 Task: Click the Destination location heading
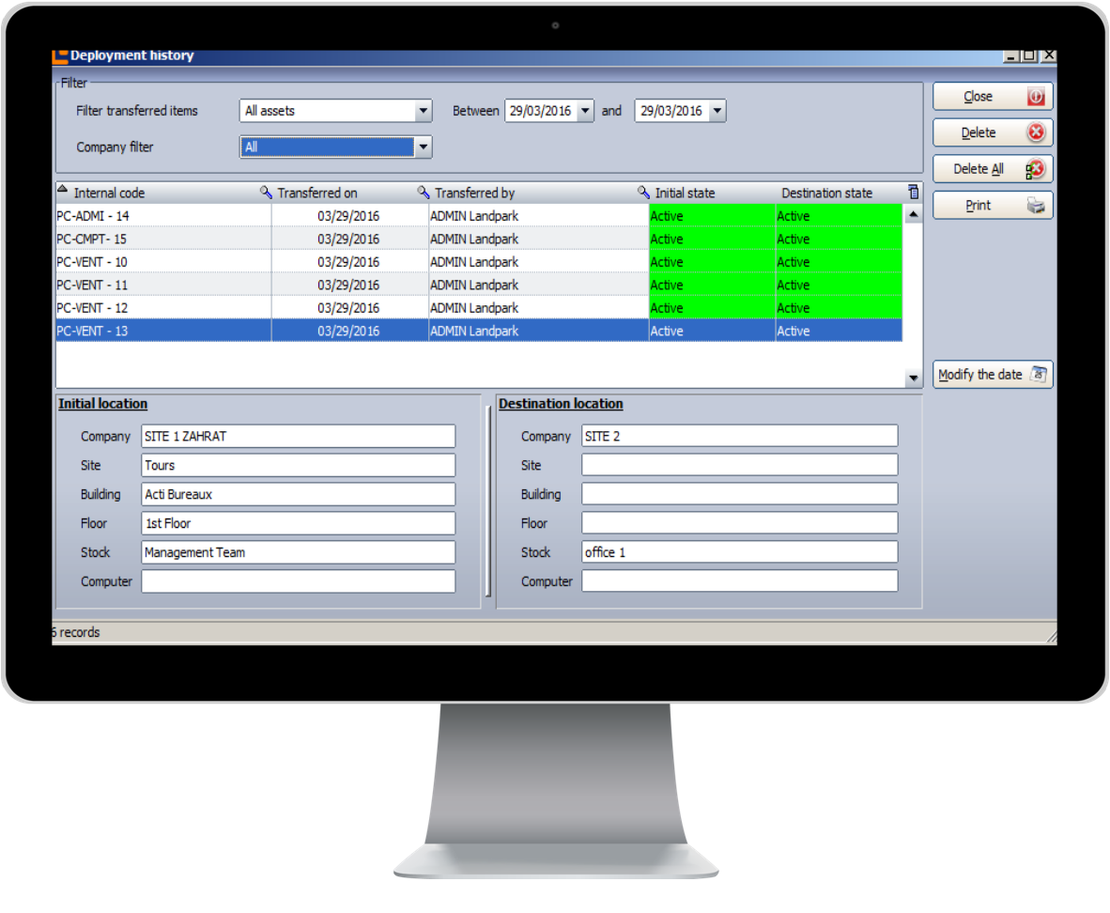tap(561, 404)
